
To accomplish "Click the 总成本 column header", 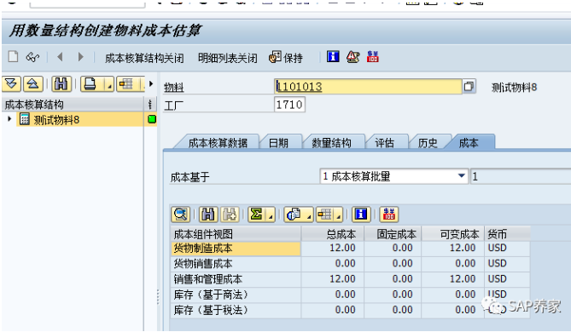I will 333,234.
